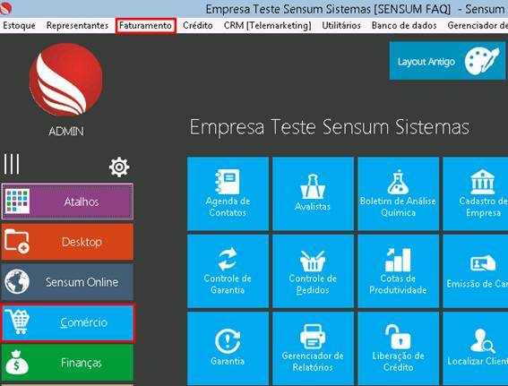
Task: Click the settings gear icon
Action: 119,167
